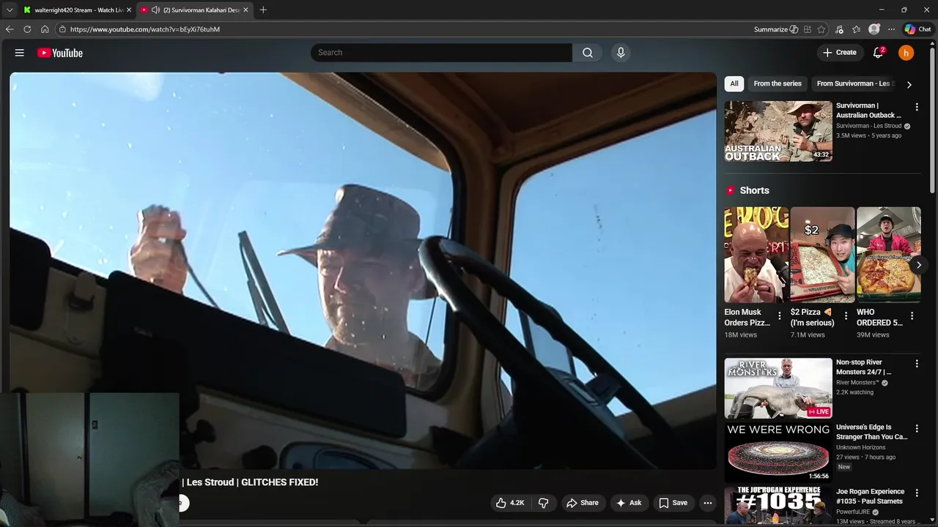938x527 pixels.
Task: Click the playing Survivorman video
Action: click(x=363, y=270)
